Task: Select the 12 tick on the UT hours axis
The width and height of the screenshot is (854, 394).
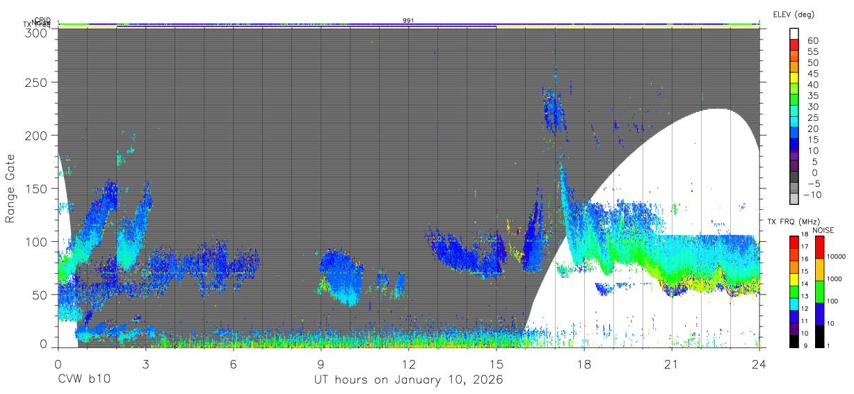Action: (x=408, y=363)
